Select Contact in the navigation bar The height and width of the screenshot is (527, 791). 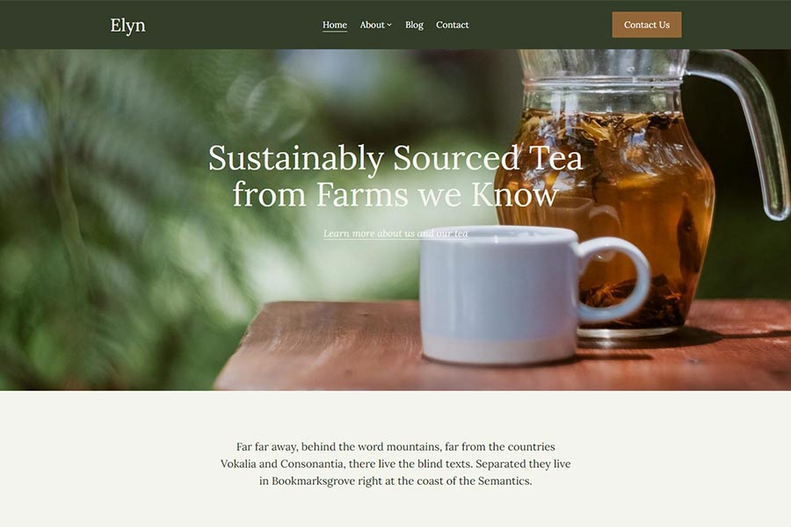(452, 25)
